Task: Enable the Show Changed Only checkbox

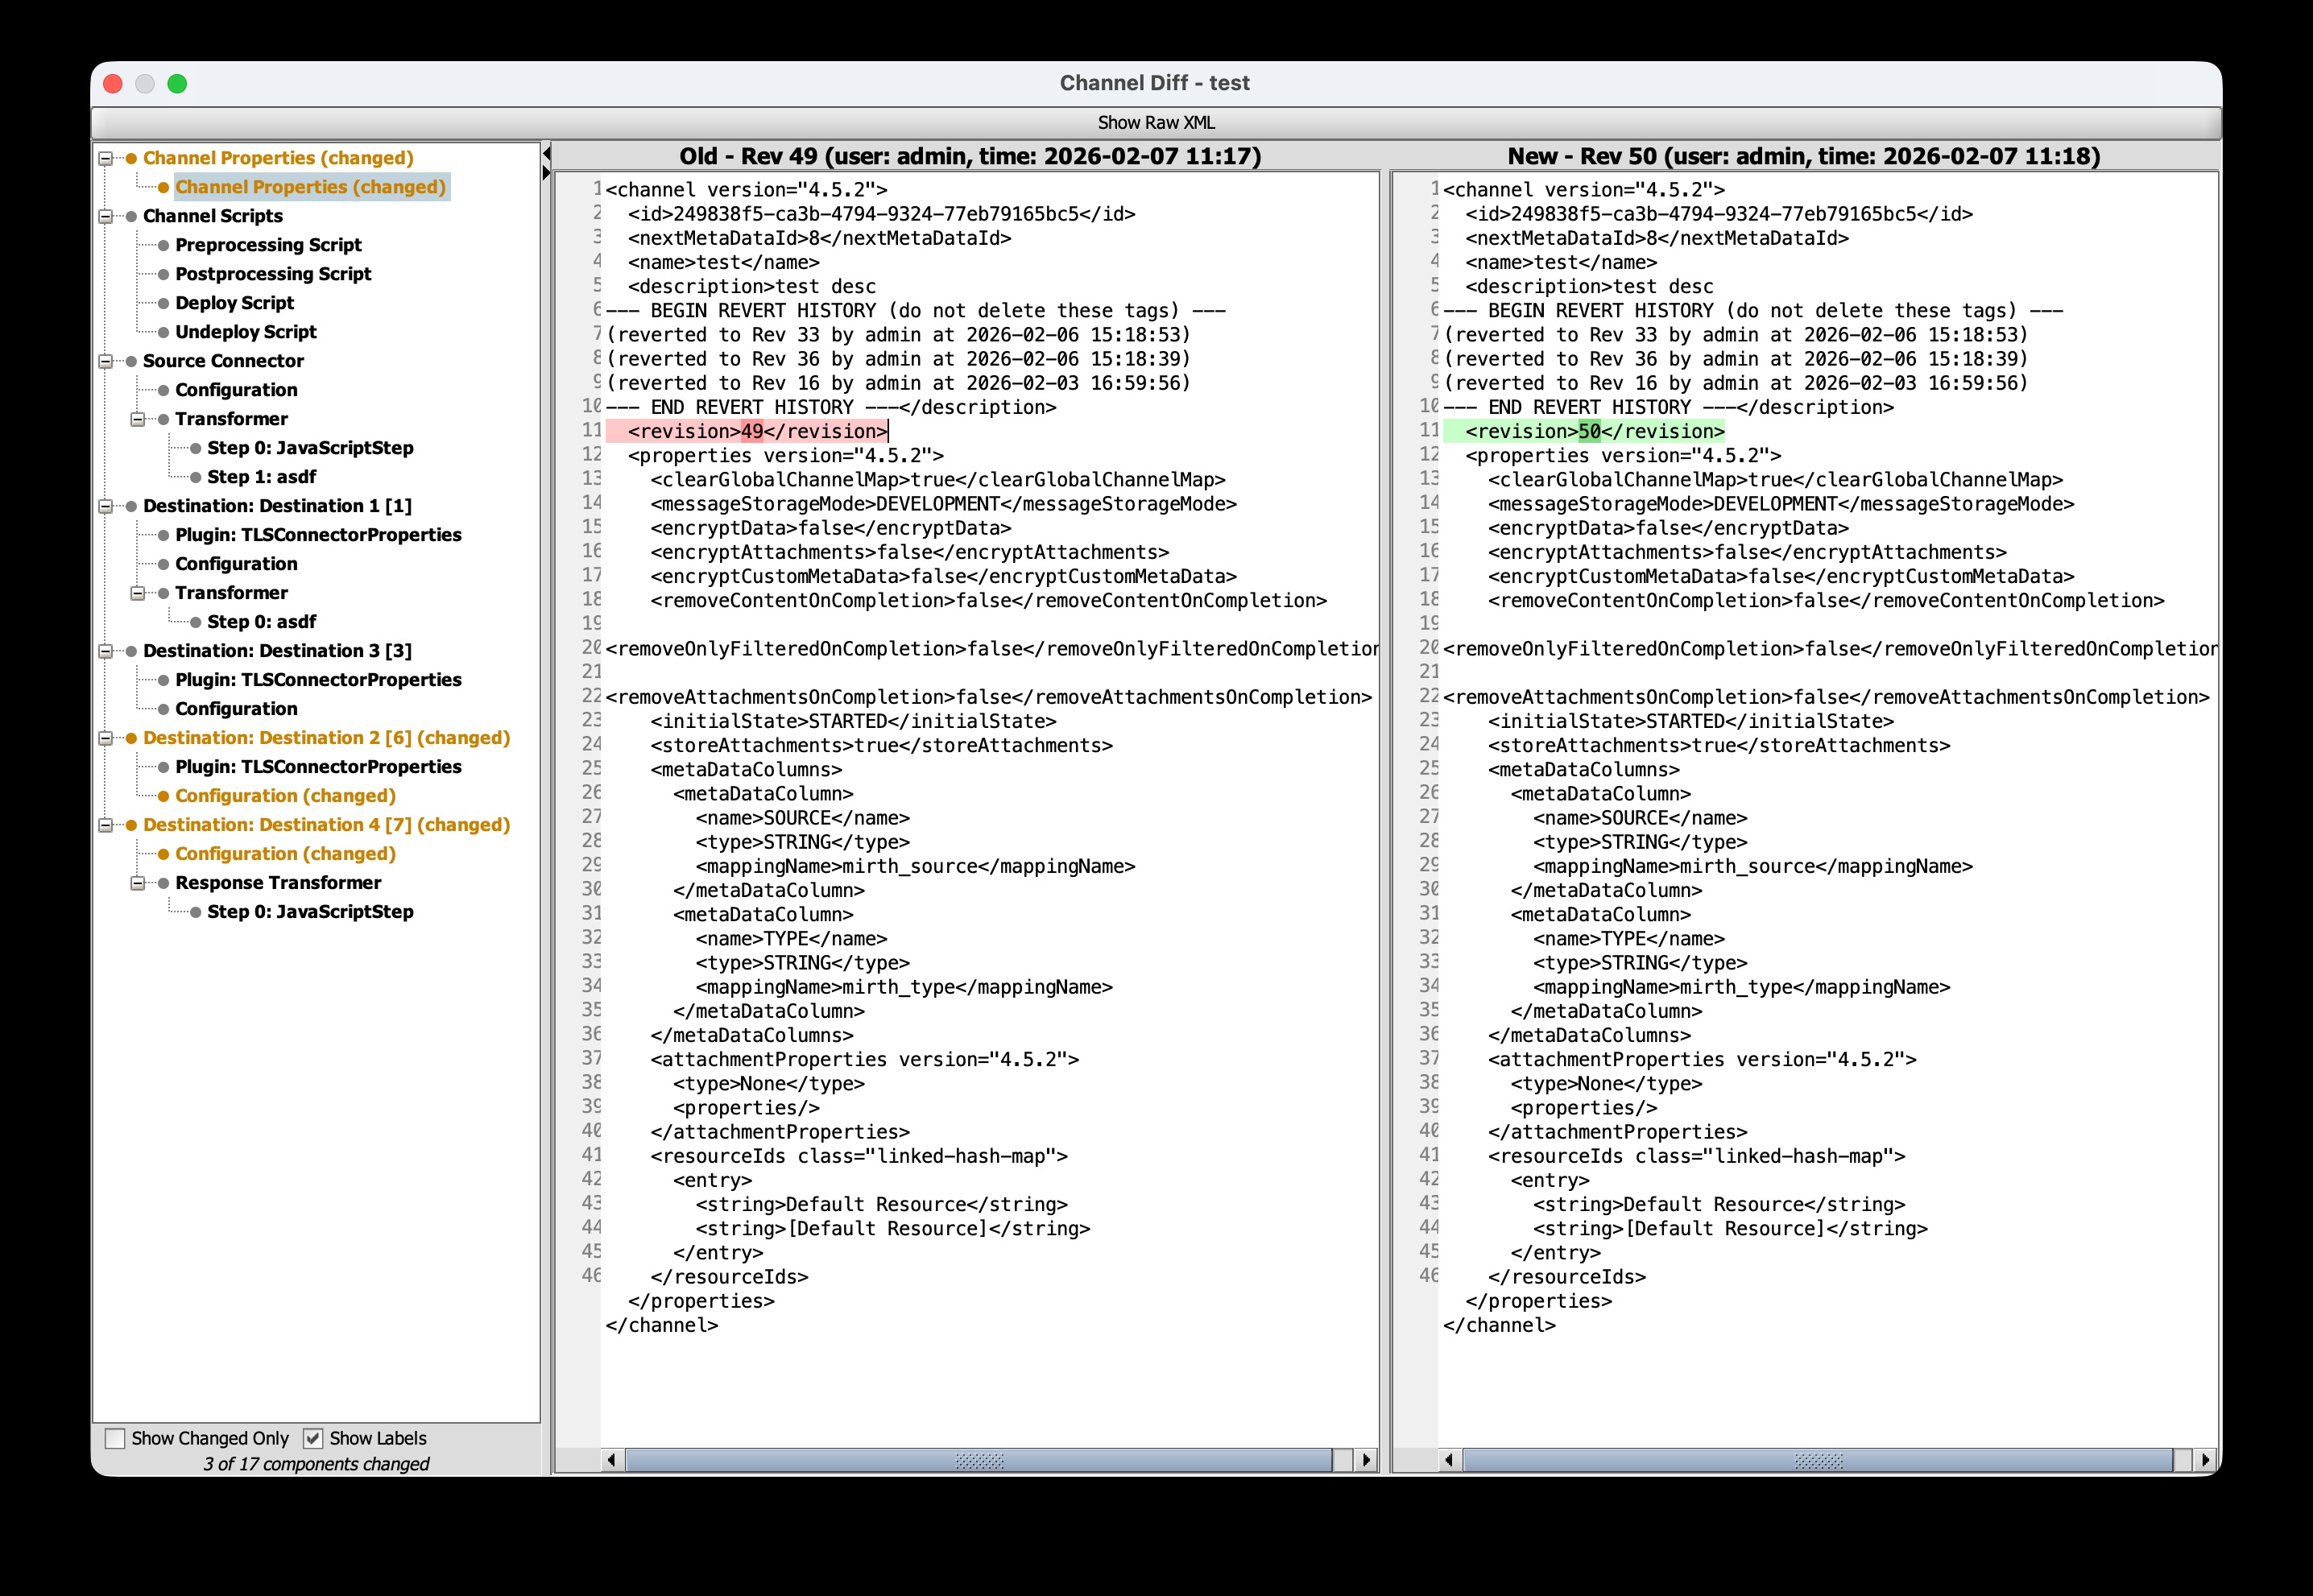Action: click(116, 1438)
